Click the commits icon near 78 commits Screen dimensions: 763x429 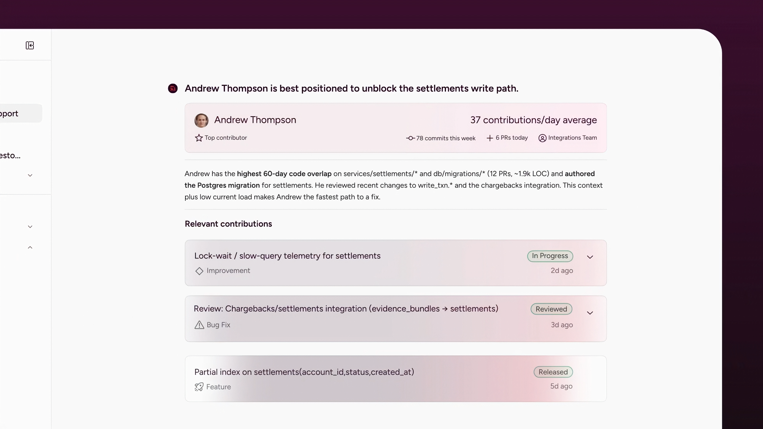(x=410, y=138)
